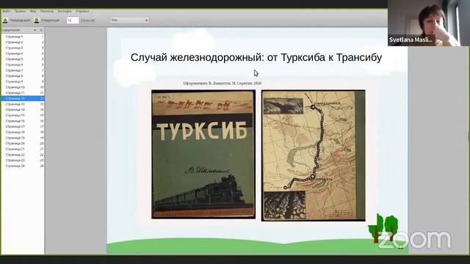Select Страница 6 in the contents list
Viewport: 470px width, 264px height.
tap(23, 65)
